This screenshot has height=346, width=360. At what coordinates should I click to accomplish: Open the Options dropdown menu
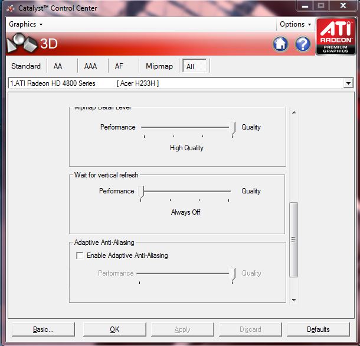click(295, 24)
